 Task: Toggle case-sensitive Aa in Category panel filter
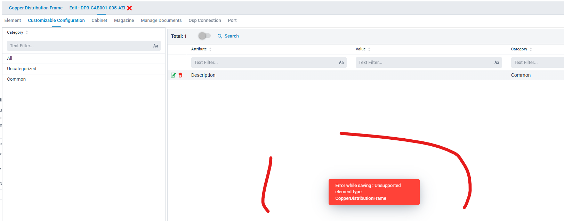155,46
